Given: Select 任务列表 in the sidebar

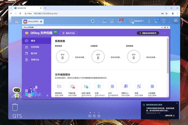Looking at the screenshot, I should pyautogui.click(x=36, y=47).
